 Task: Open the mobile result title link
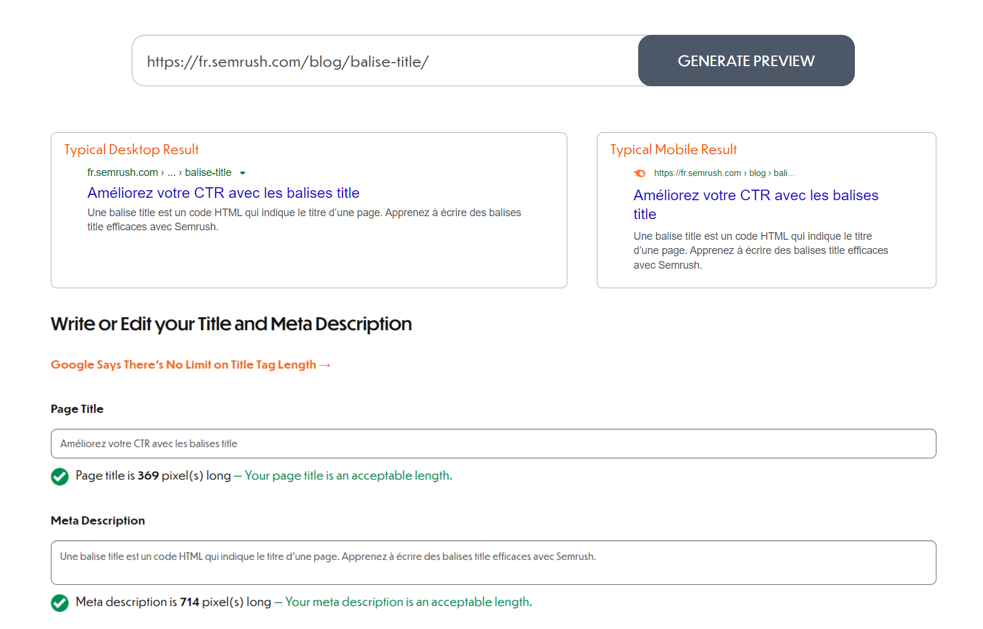pos(756,195)
